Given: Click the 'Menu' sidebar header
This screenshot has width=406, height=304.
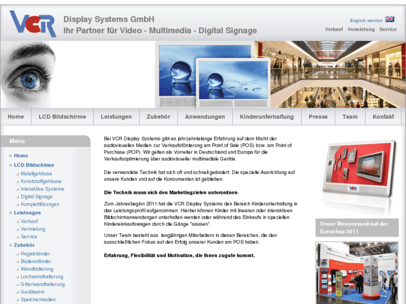Looking at the screenshot, I should pos(45,141).
